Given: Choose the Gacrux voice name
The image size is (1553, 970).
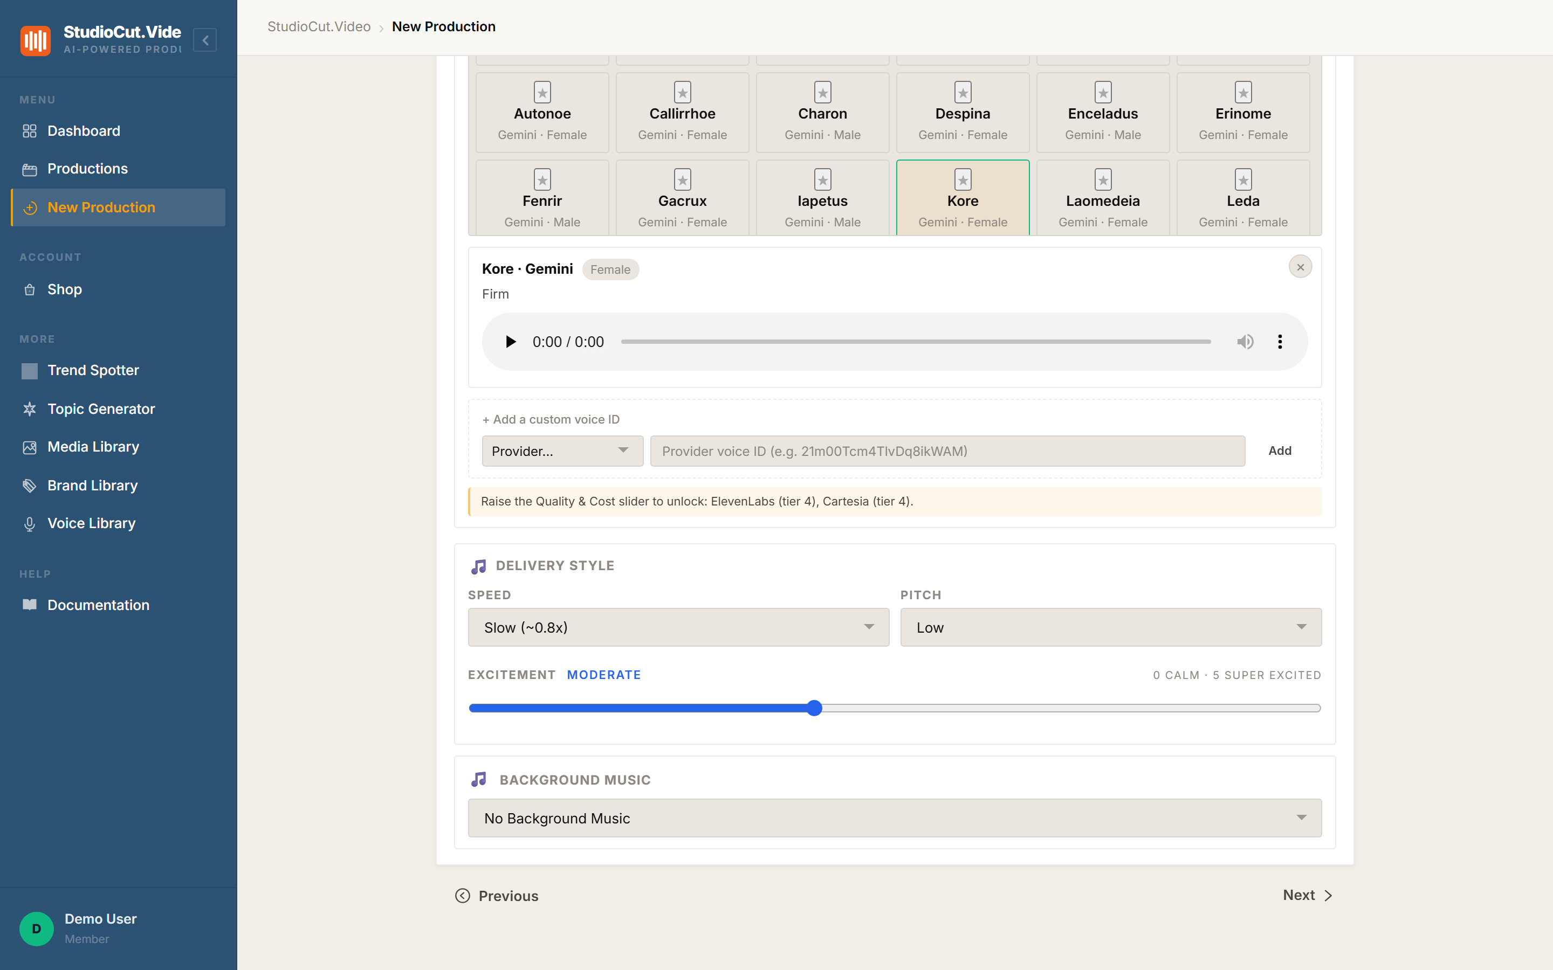Looking at the screenshot, I should pyautogui.click(x=682, y=201).
